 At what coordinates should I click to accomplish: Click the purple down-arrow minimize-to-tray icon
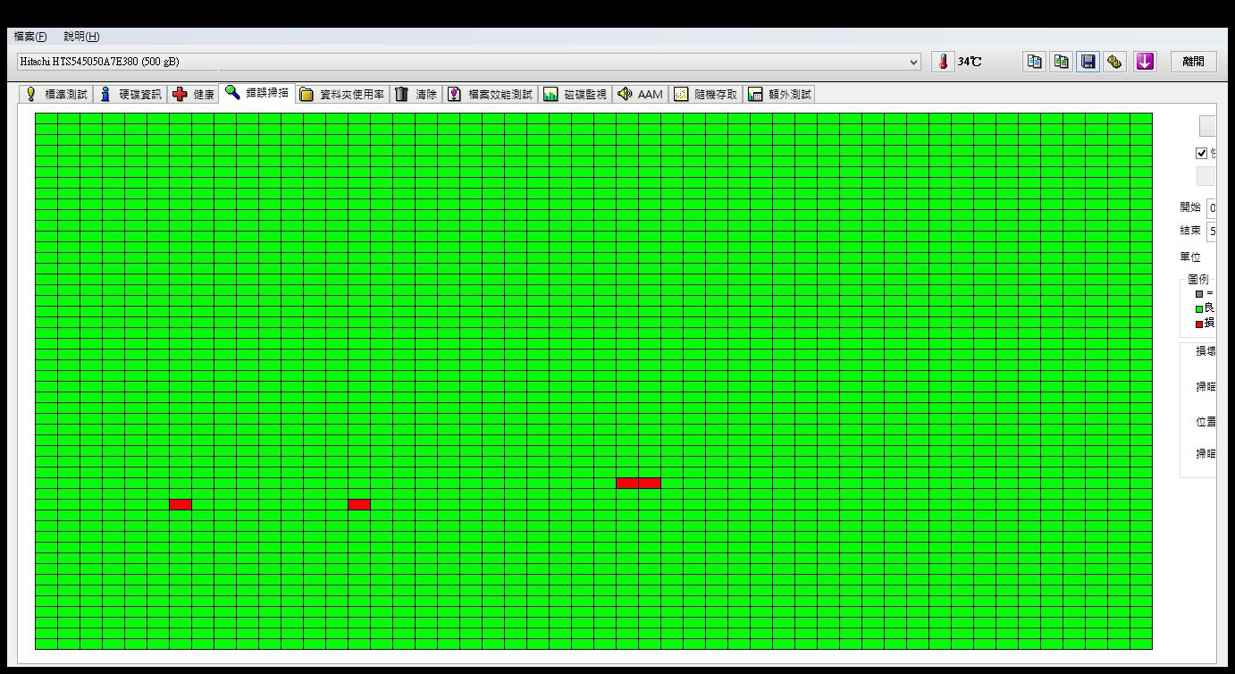1145,62
